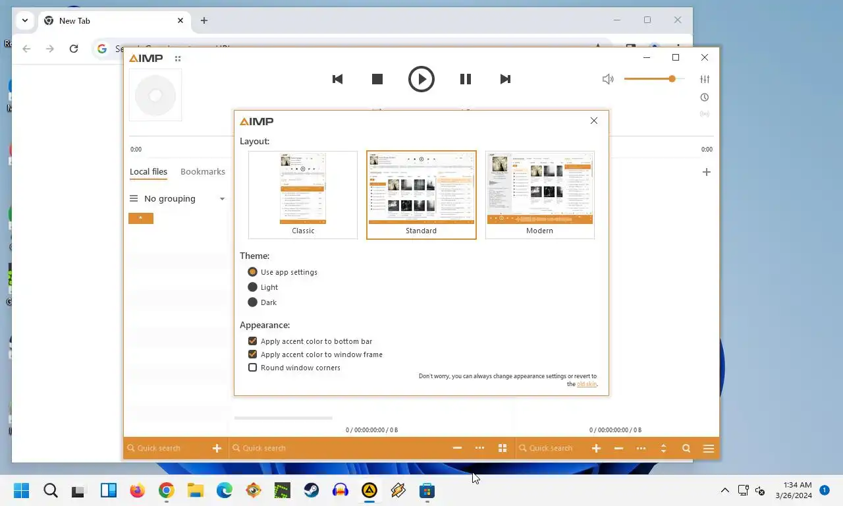This screenshot has width=843, height=506.
Task: Switch library to grid view icon
Action: pos(503,448)
